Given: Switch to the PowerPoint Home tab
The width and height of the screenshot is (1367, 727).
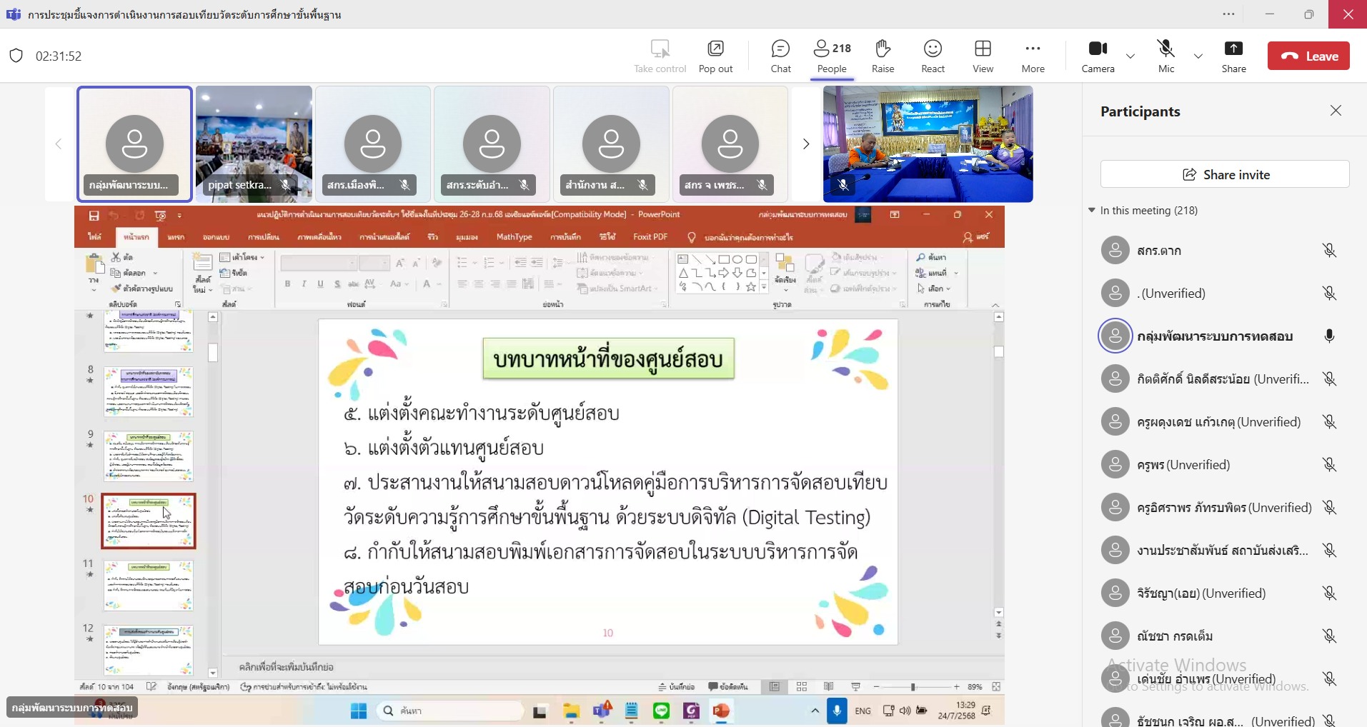Looking at the screenshot, I should coord(136,237).
